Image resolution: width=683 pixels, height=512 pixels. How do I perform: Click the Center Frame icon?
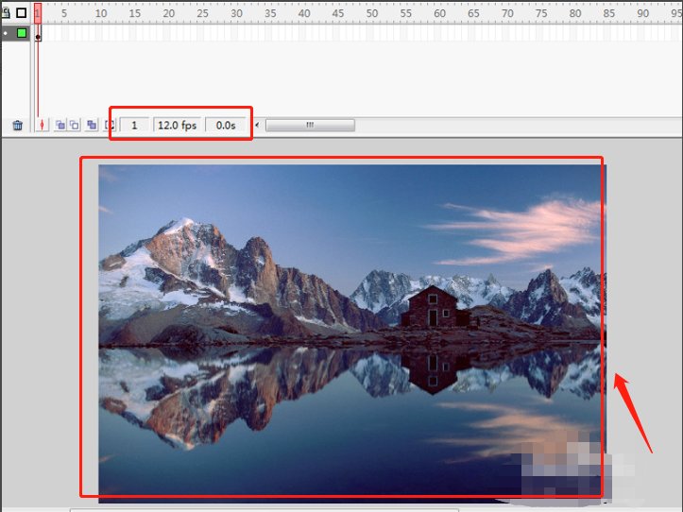pyautogui.click(x=42, y=125)
